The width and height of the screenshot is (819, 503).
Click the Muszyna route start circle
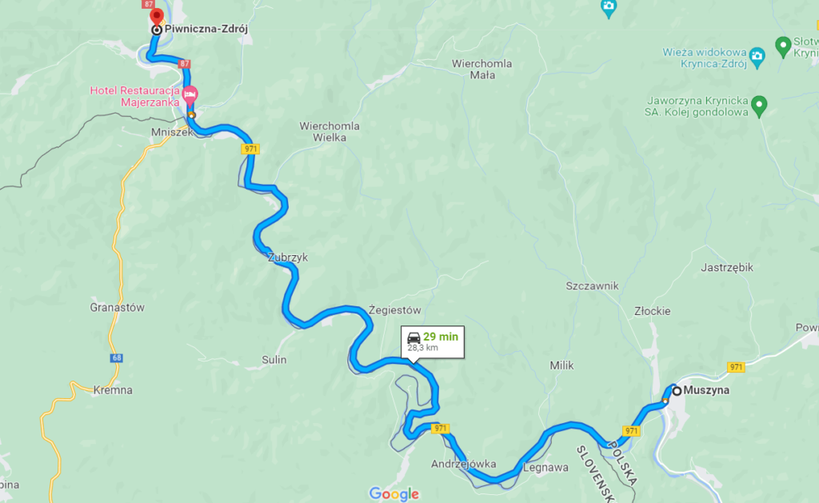(677, 391)
